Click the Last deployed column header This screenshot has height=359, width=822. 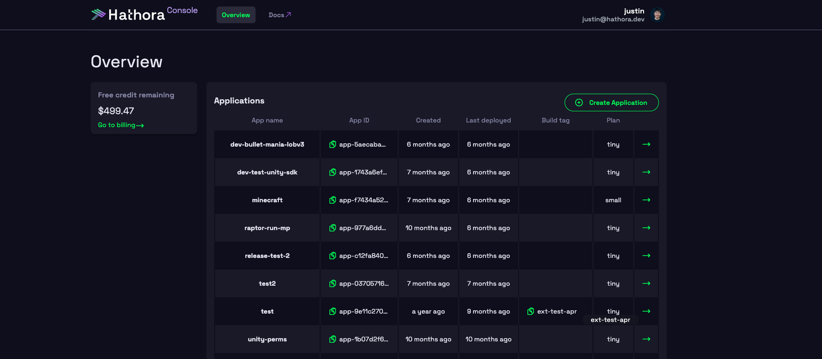point(488,120)
